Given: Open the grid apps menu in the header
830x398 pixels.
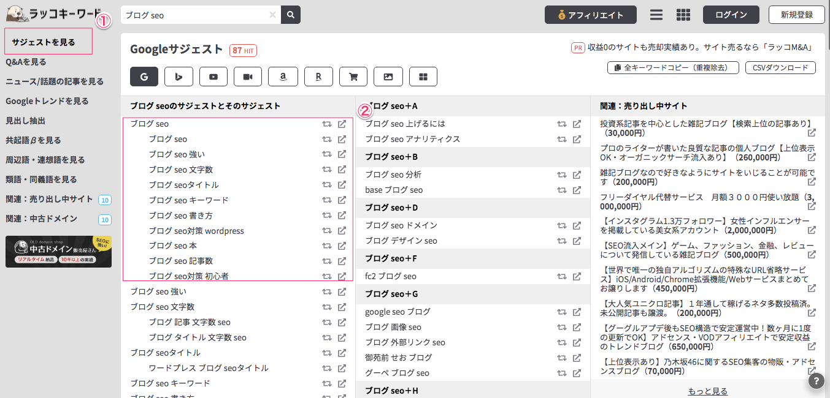Looking at the screenshot, I should point(683,15).
